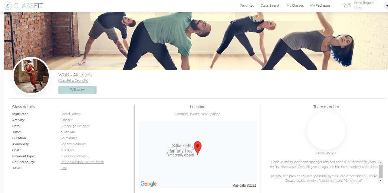Click the bio scrollbar down arrow

(x=381, y=180)
